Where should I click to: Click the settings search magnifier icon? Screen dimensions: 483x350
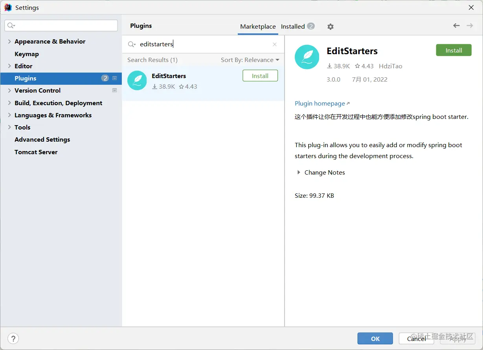11,26
